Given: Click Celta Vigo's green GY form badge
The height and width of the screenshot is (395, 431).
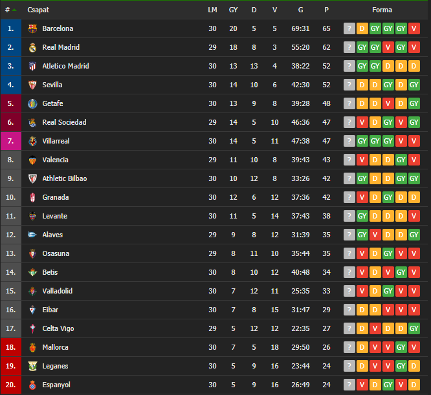Looking at the screenshot, I should [x=414, y=328].
